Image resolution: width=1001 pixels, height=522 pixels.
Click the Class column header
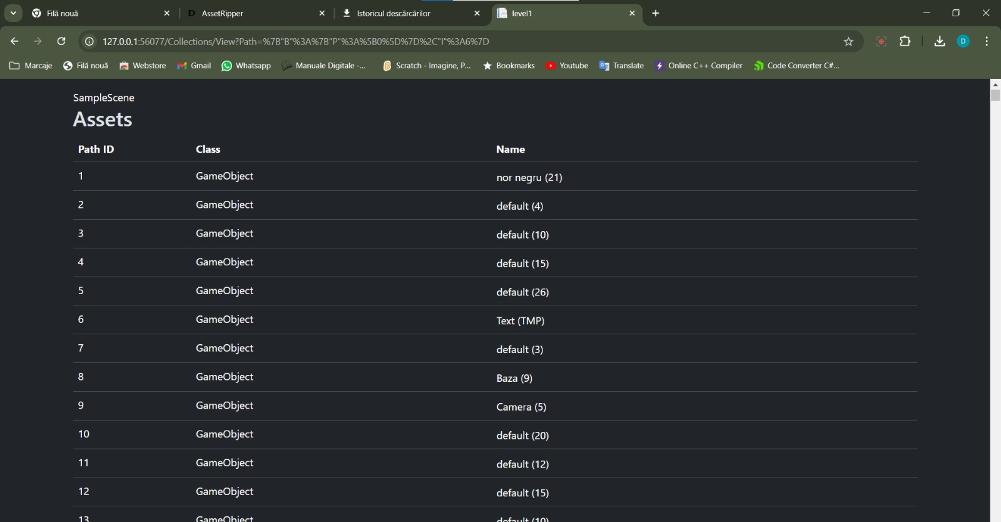208,149
